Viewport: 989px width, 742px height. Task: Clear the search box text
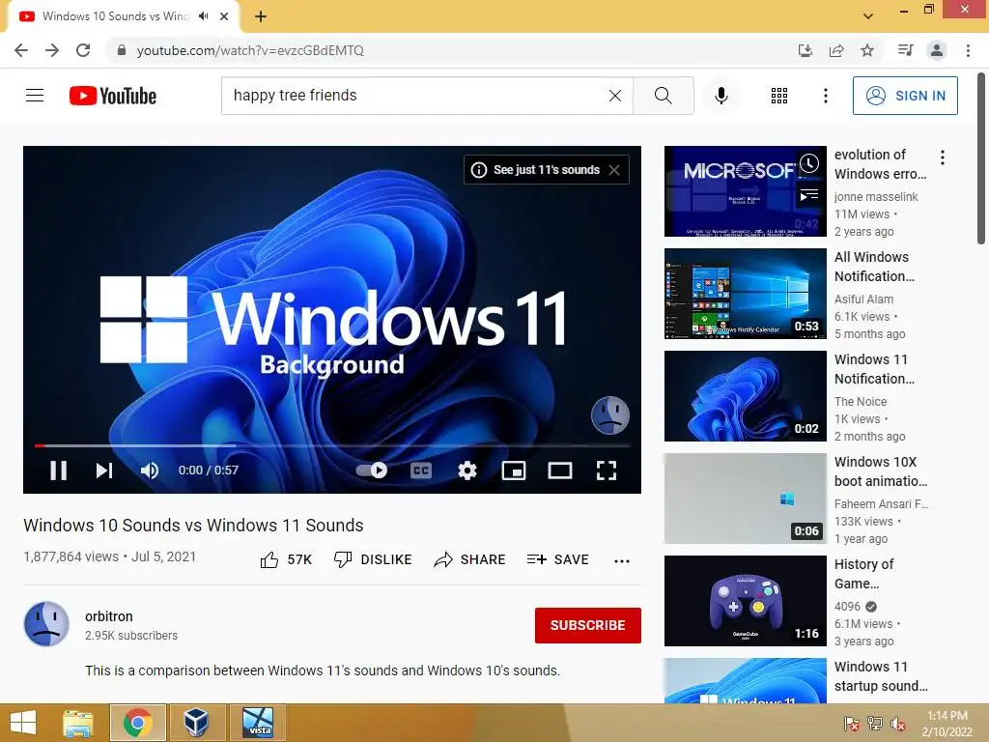click(x=615, y=96)
